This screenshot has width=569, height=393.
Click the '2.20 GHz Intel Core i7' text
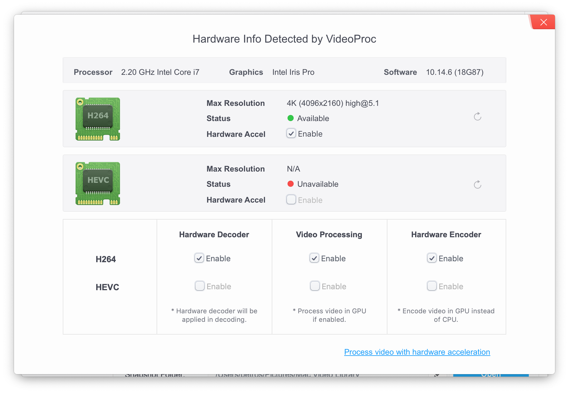tap(160, 72)
